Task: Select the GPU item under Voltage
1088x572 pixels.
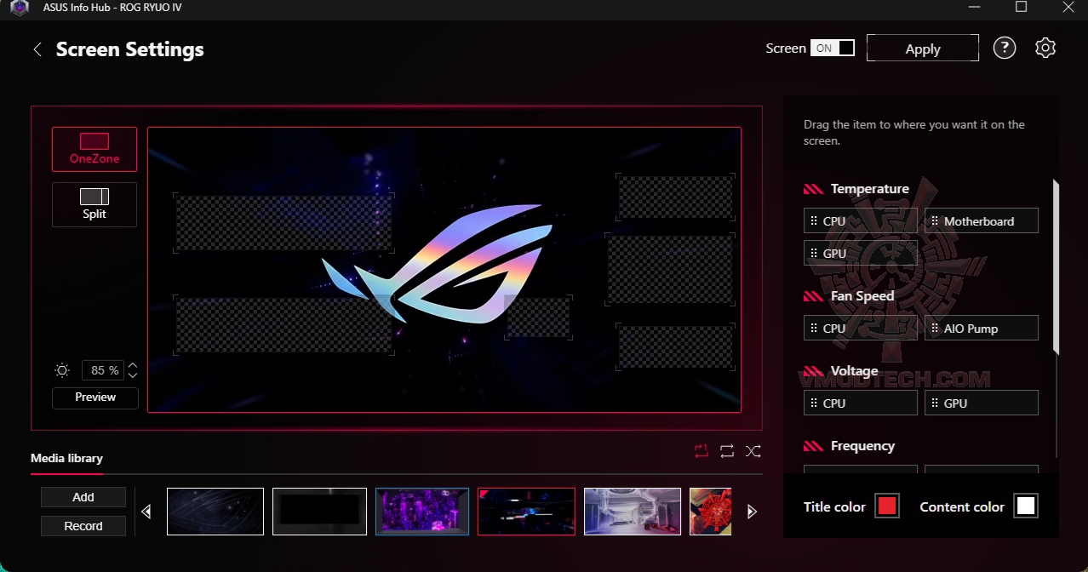Action: coord(982,403)
